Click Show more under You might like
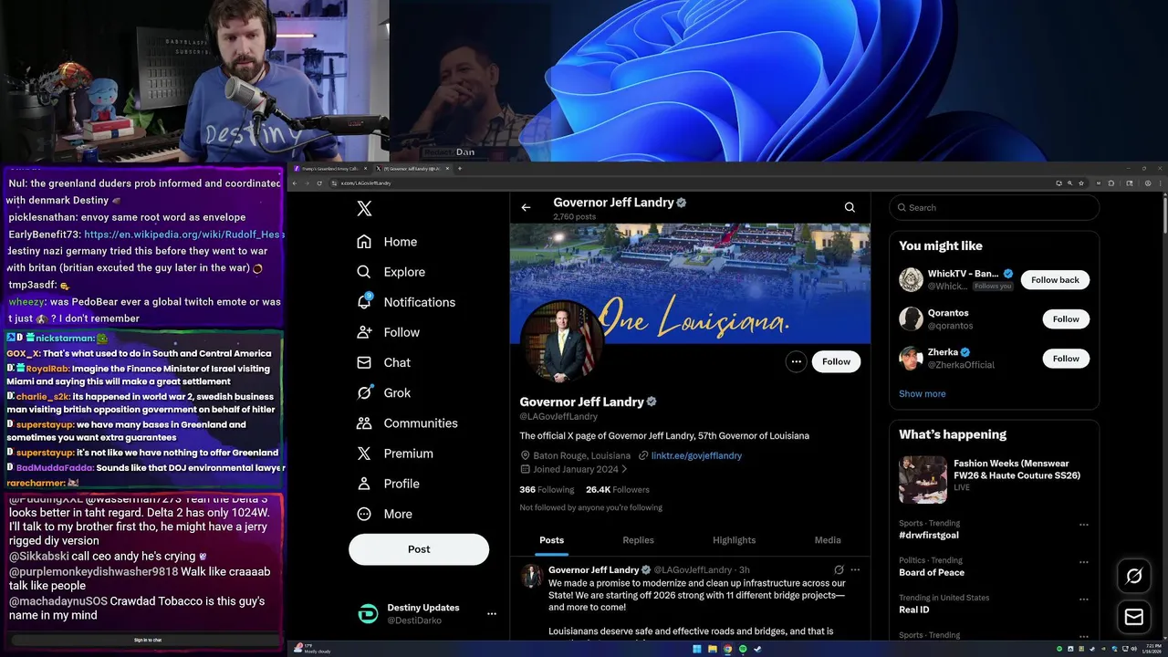 pyautogui.click(x=923, y=394)
